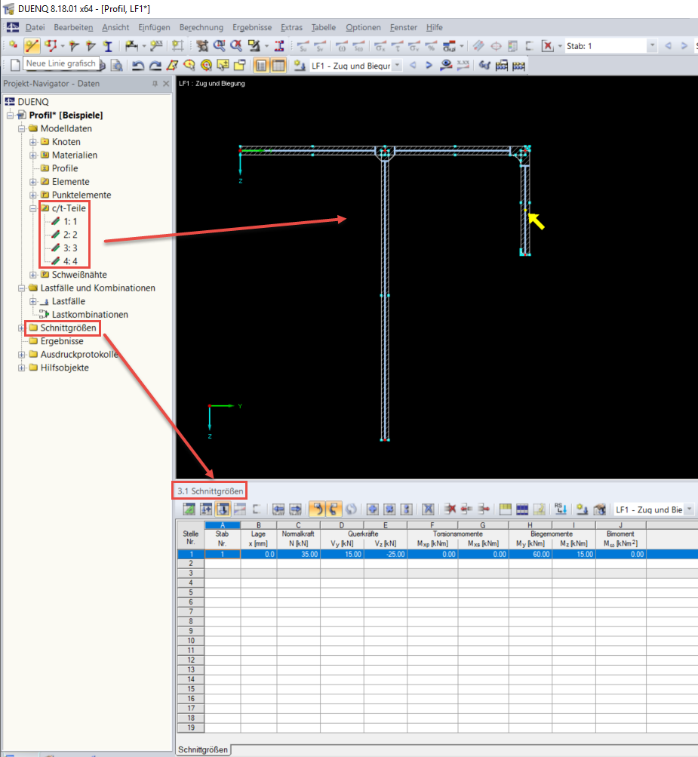The height and width of the screenshot is (757, 698).
Task: Select the new polyline tool
Action: [x=51, y=46]
